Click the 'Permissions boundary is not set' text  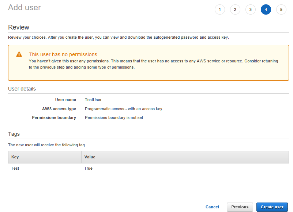114,117
